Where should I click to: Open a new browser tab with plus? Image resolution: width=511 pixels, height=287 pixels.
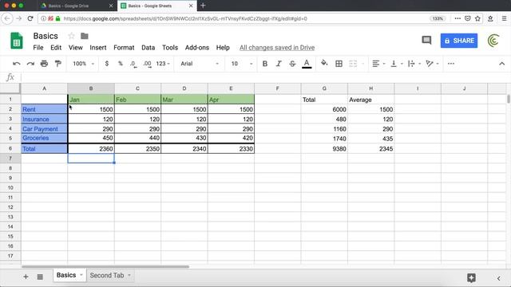pos(203,6)
